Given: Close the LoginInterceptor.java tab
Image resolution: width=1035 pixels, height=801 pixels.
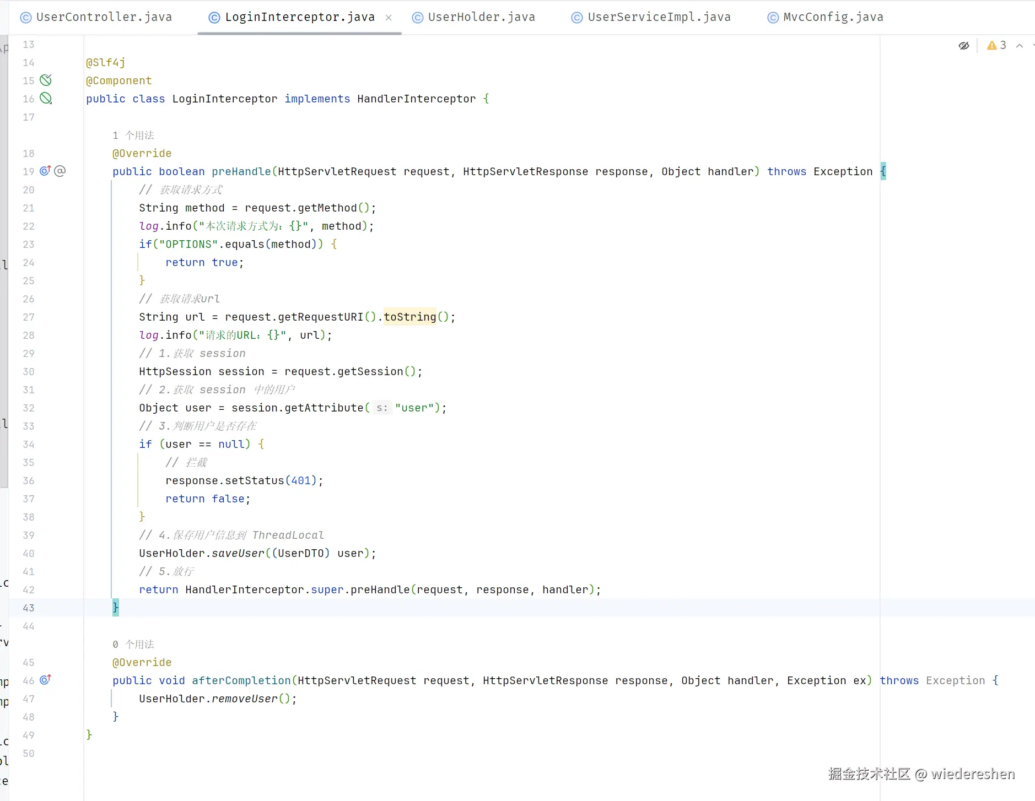Looking at the screenshot, I should click(x=389, y=18).
